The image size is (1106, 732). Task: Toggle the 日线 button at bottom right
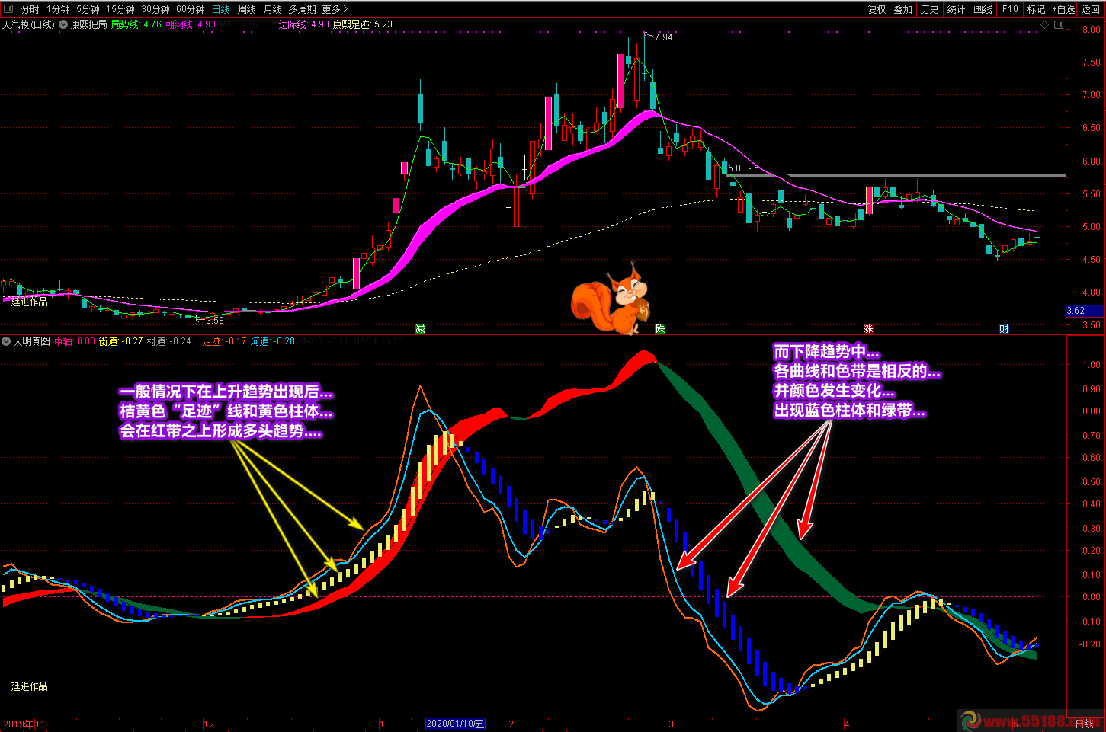(x=1085, y=724)
